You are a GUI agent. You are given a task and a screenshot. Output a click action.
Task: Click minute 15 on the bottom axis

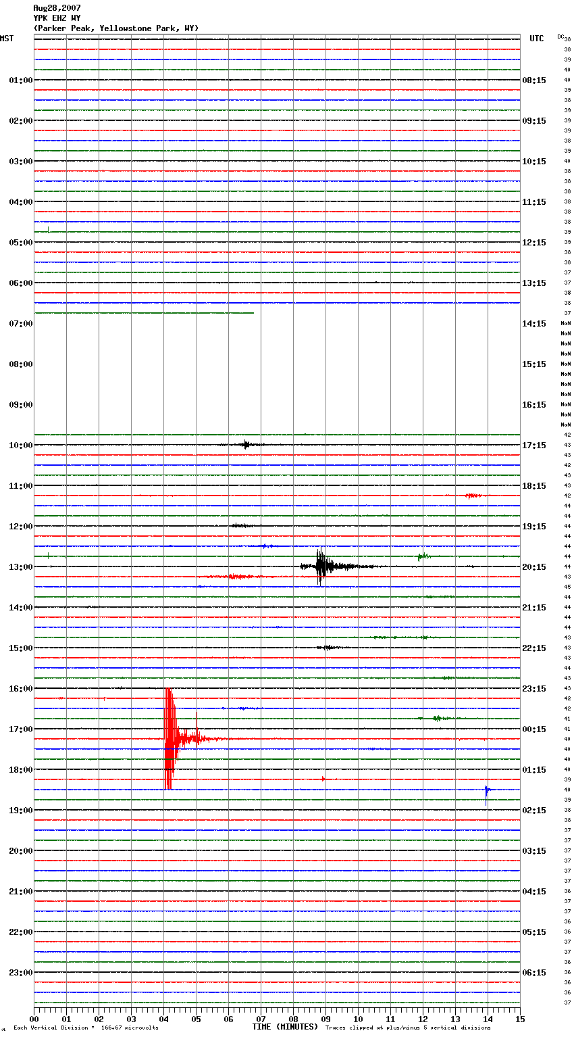(520, 1019)
